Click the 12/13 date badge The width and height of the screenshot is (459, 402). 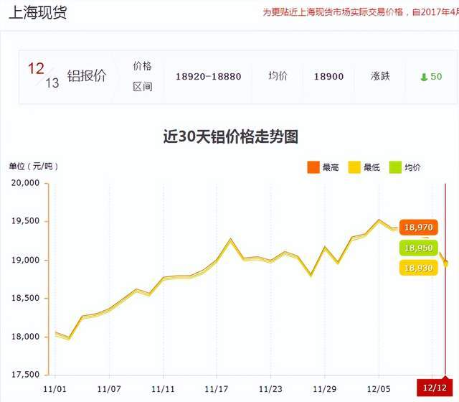[44, 76]
